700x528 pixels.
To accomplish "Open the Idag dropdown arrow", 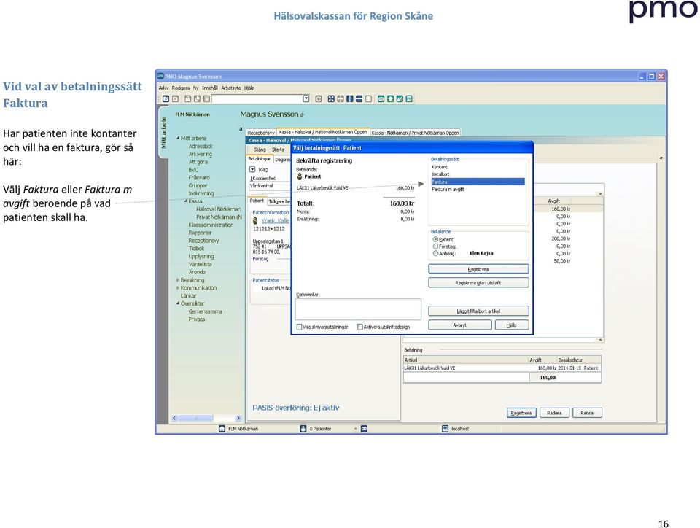I will pyautogui.click(x=252, y=170).
